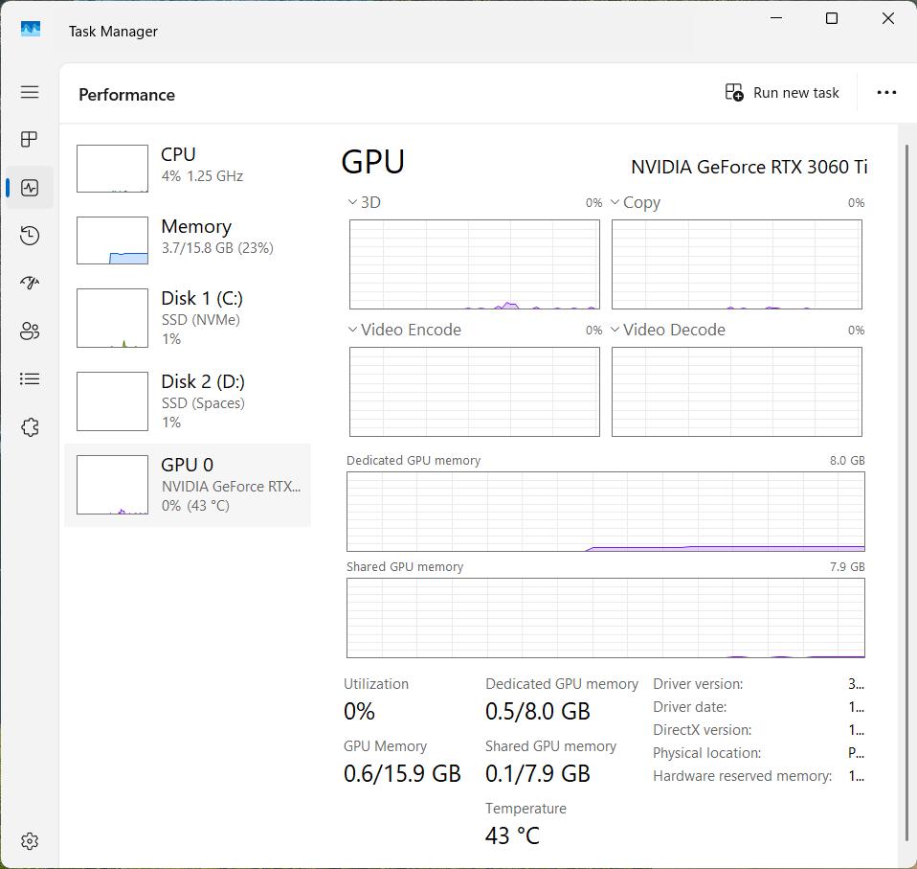Minimize the Task Manager window
917x869 pixels.
[x=776, y=19]
